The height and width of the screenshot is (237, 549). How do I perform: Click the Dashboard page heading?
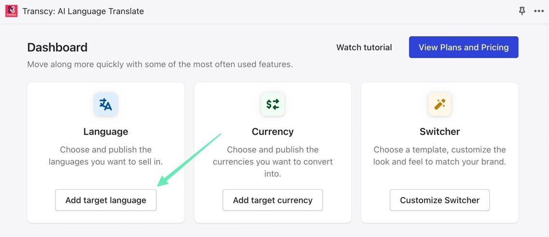click(57, 47)
